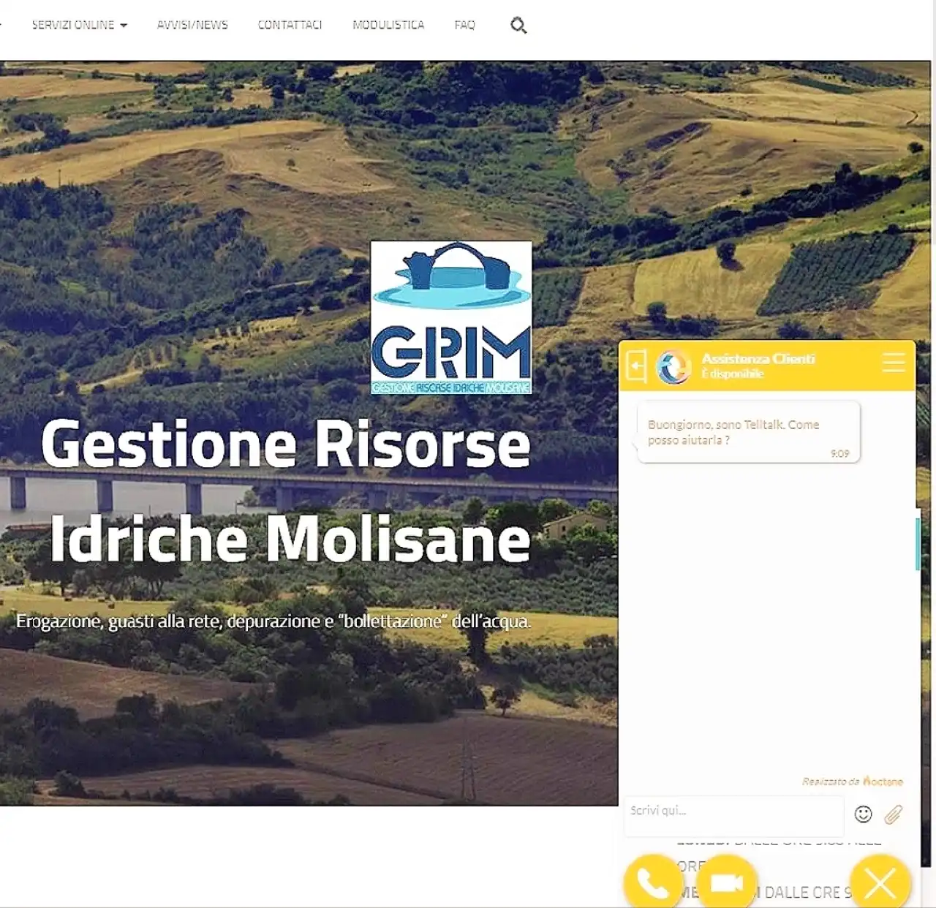Screen dimensions: 936x908
Task: Click the 'Gestione Risorse Idriche Molisane' heading
Action: (x=286, y=491)
